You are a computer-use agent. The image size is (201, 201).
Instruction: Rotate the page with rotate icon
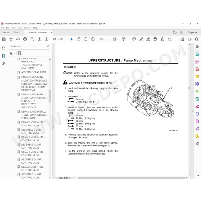(170, 39)
